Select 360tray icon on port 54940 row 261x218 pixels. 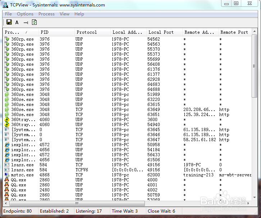click(7, 125)
